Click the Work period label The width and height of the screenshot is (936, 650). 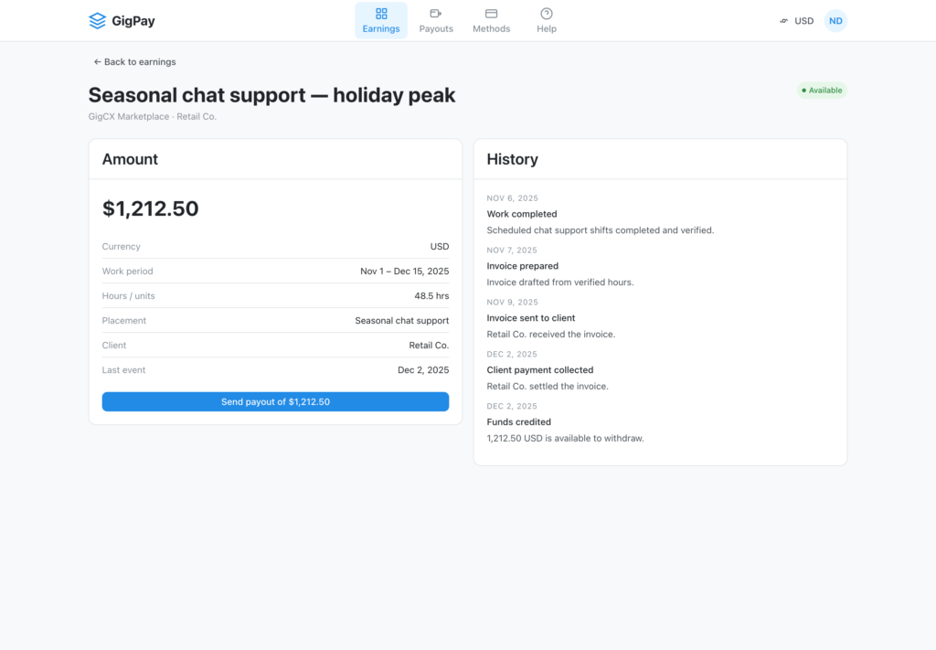[x=127, y=271]
